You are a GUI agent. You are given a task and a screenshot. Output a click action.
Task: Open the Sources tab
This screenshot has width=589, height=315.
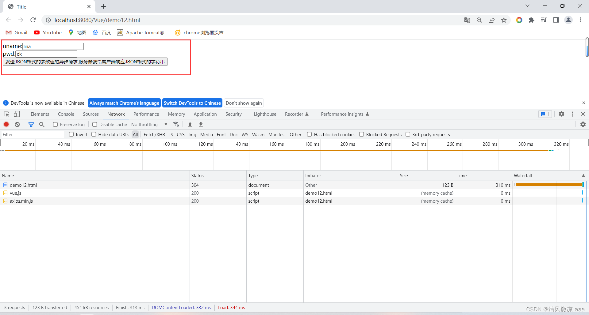click(x=91, y=114)
